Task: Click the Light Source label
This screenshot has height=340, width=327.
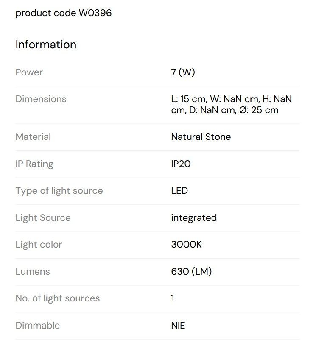Action: 43,218
